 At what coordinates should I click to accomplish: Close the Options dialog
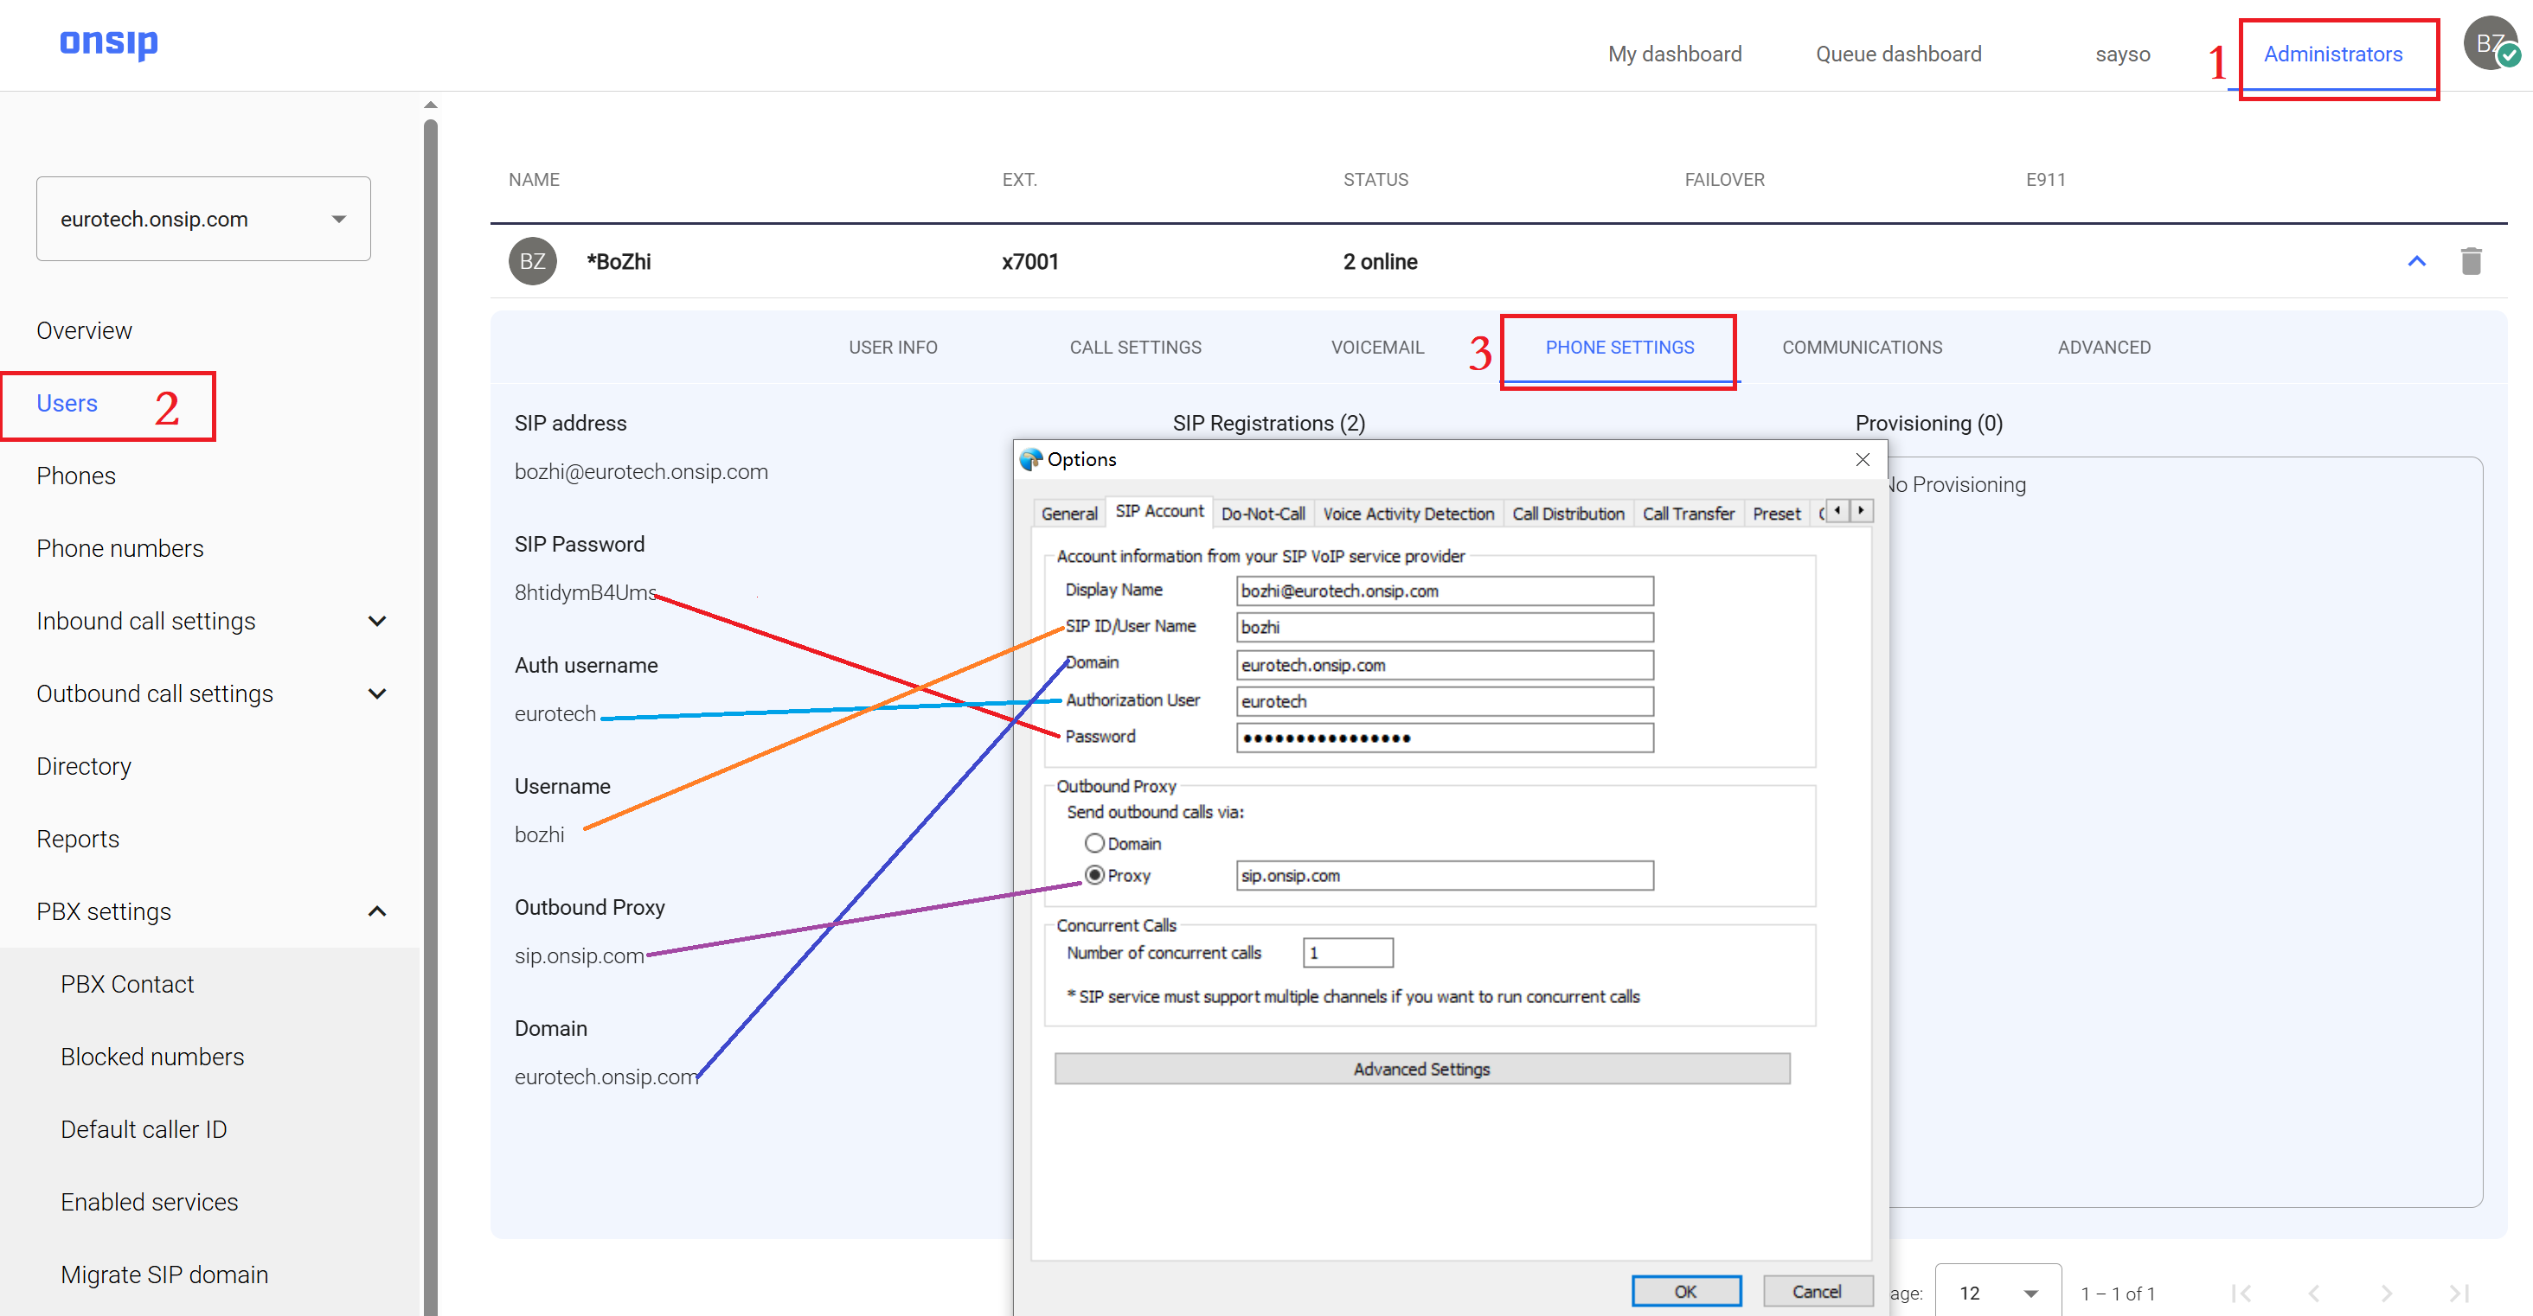pos(1862,459)
